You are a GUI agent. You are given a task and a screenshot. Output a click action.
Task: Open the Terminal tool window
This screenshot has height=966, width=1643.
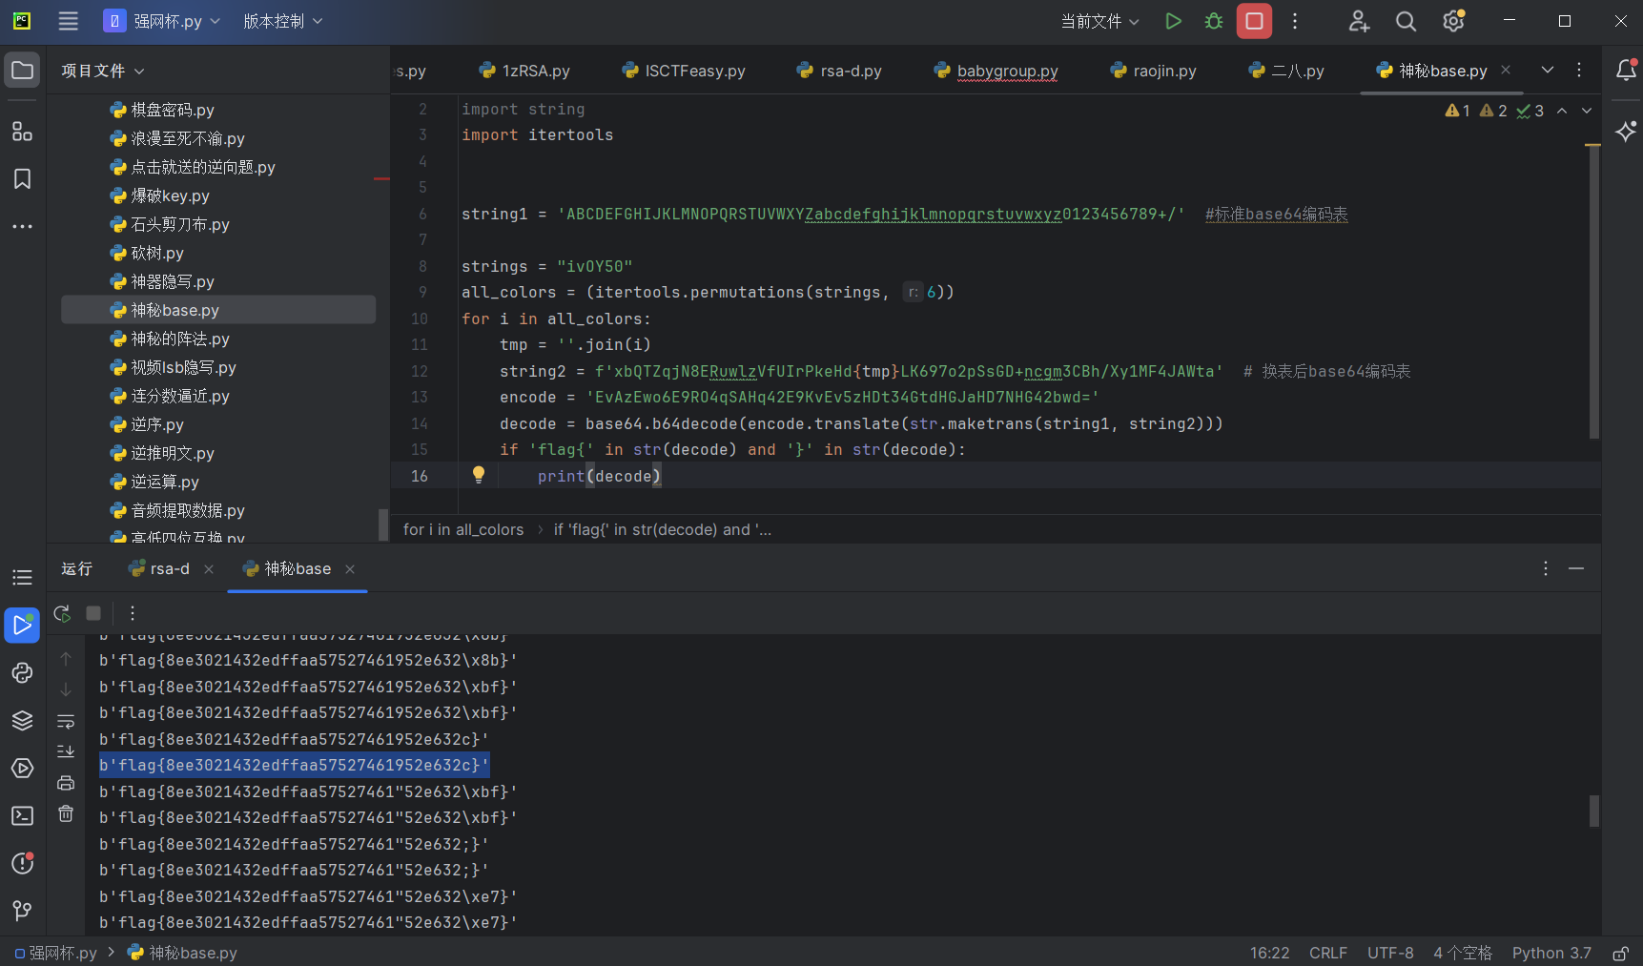coord(22,816)
